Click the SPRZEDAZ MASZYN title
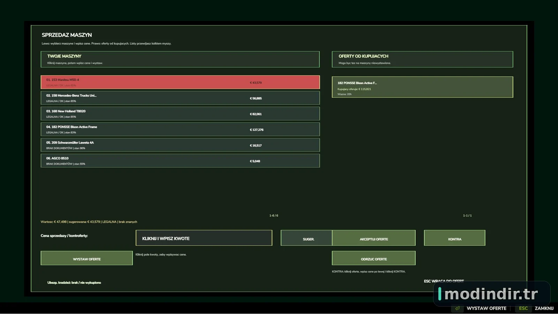 click(x=67, y=35)
